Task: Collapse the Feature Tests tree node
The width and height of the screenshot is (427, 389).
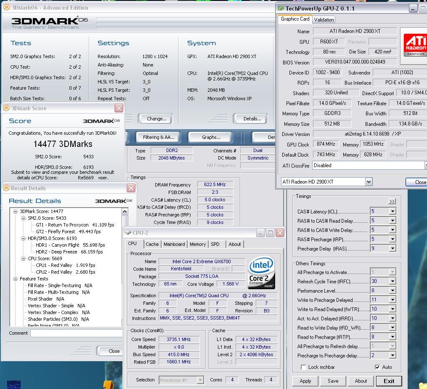Action: pyautogui.click(x=16, y=279)
